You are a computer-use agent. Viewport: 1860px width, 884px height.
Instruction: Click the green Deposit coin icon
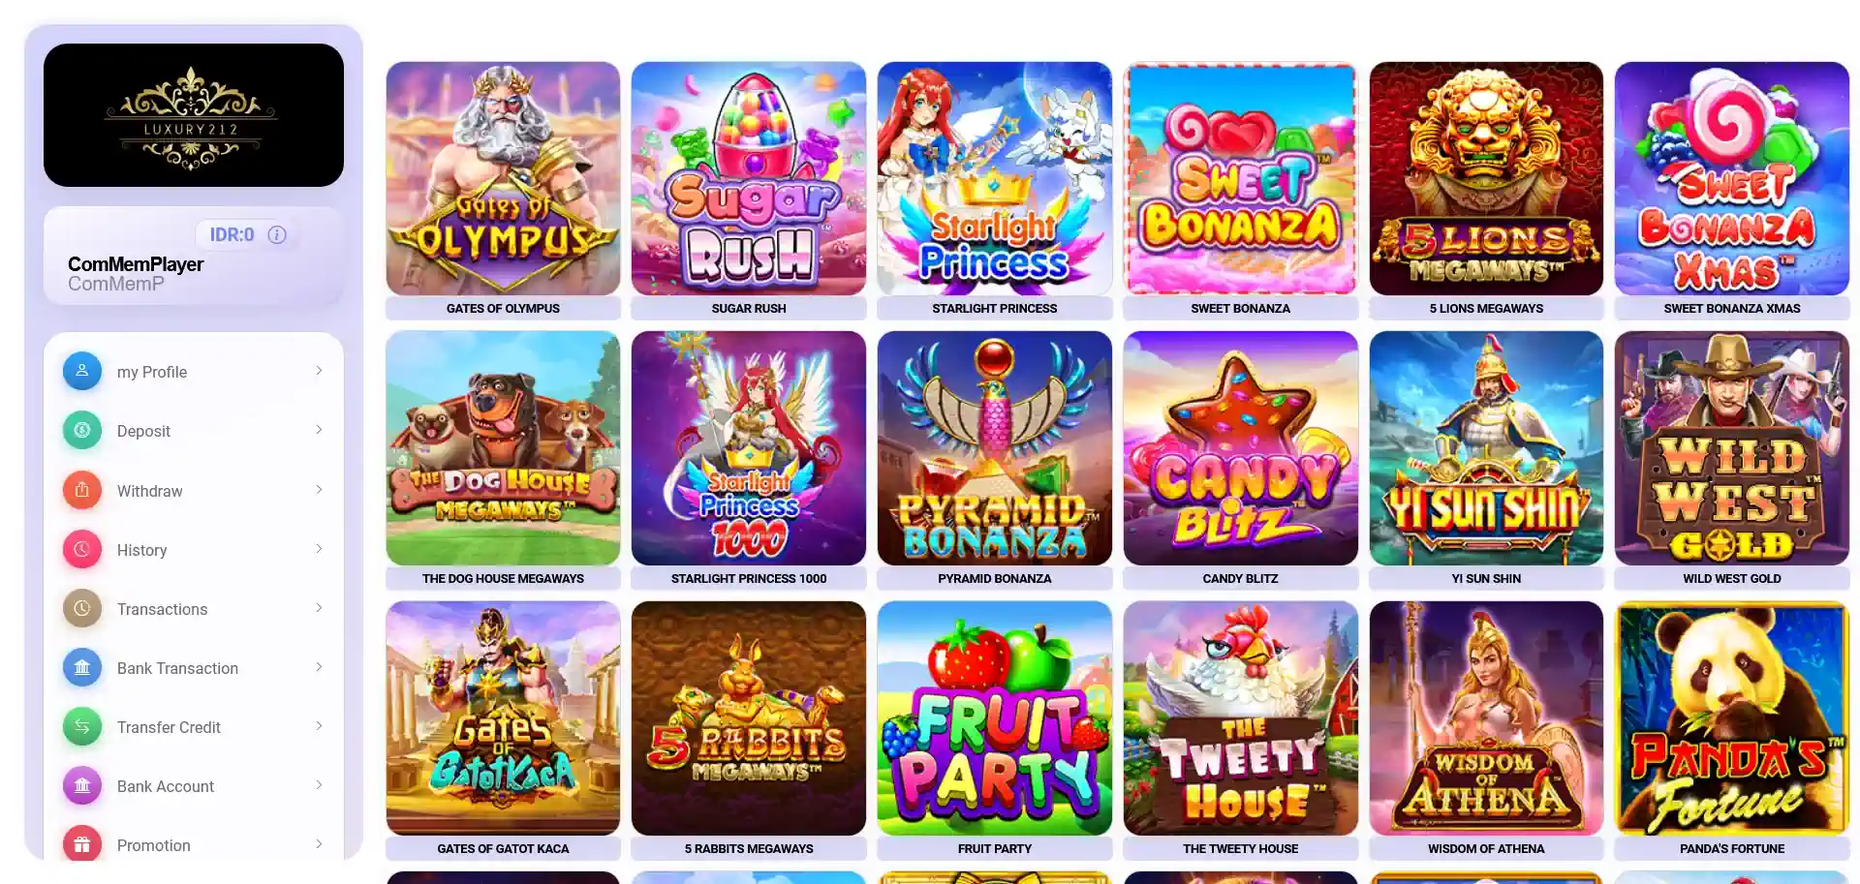(82, 430)
